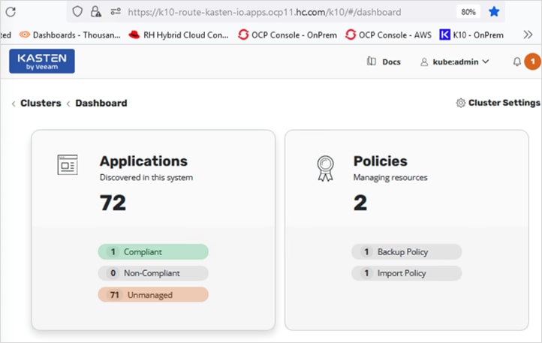This screenshot has height=343, width=542.
Task: Open the OCP Console - AWS bookmark
Action: (x=389, y=35)
